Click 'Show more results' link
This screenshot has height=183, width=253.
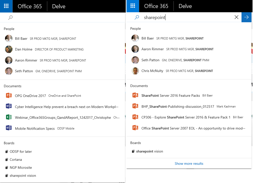tap(189, 164)
